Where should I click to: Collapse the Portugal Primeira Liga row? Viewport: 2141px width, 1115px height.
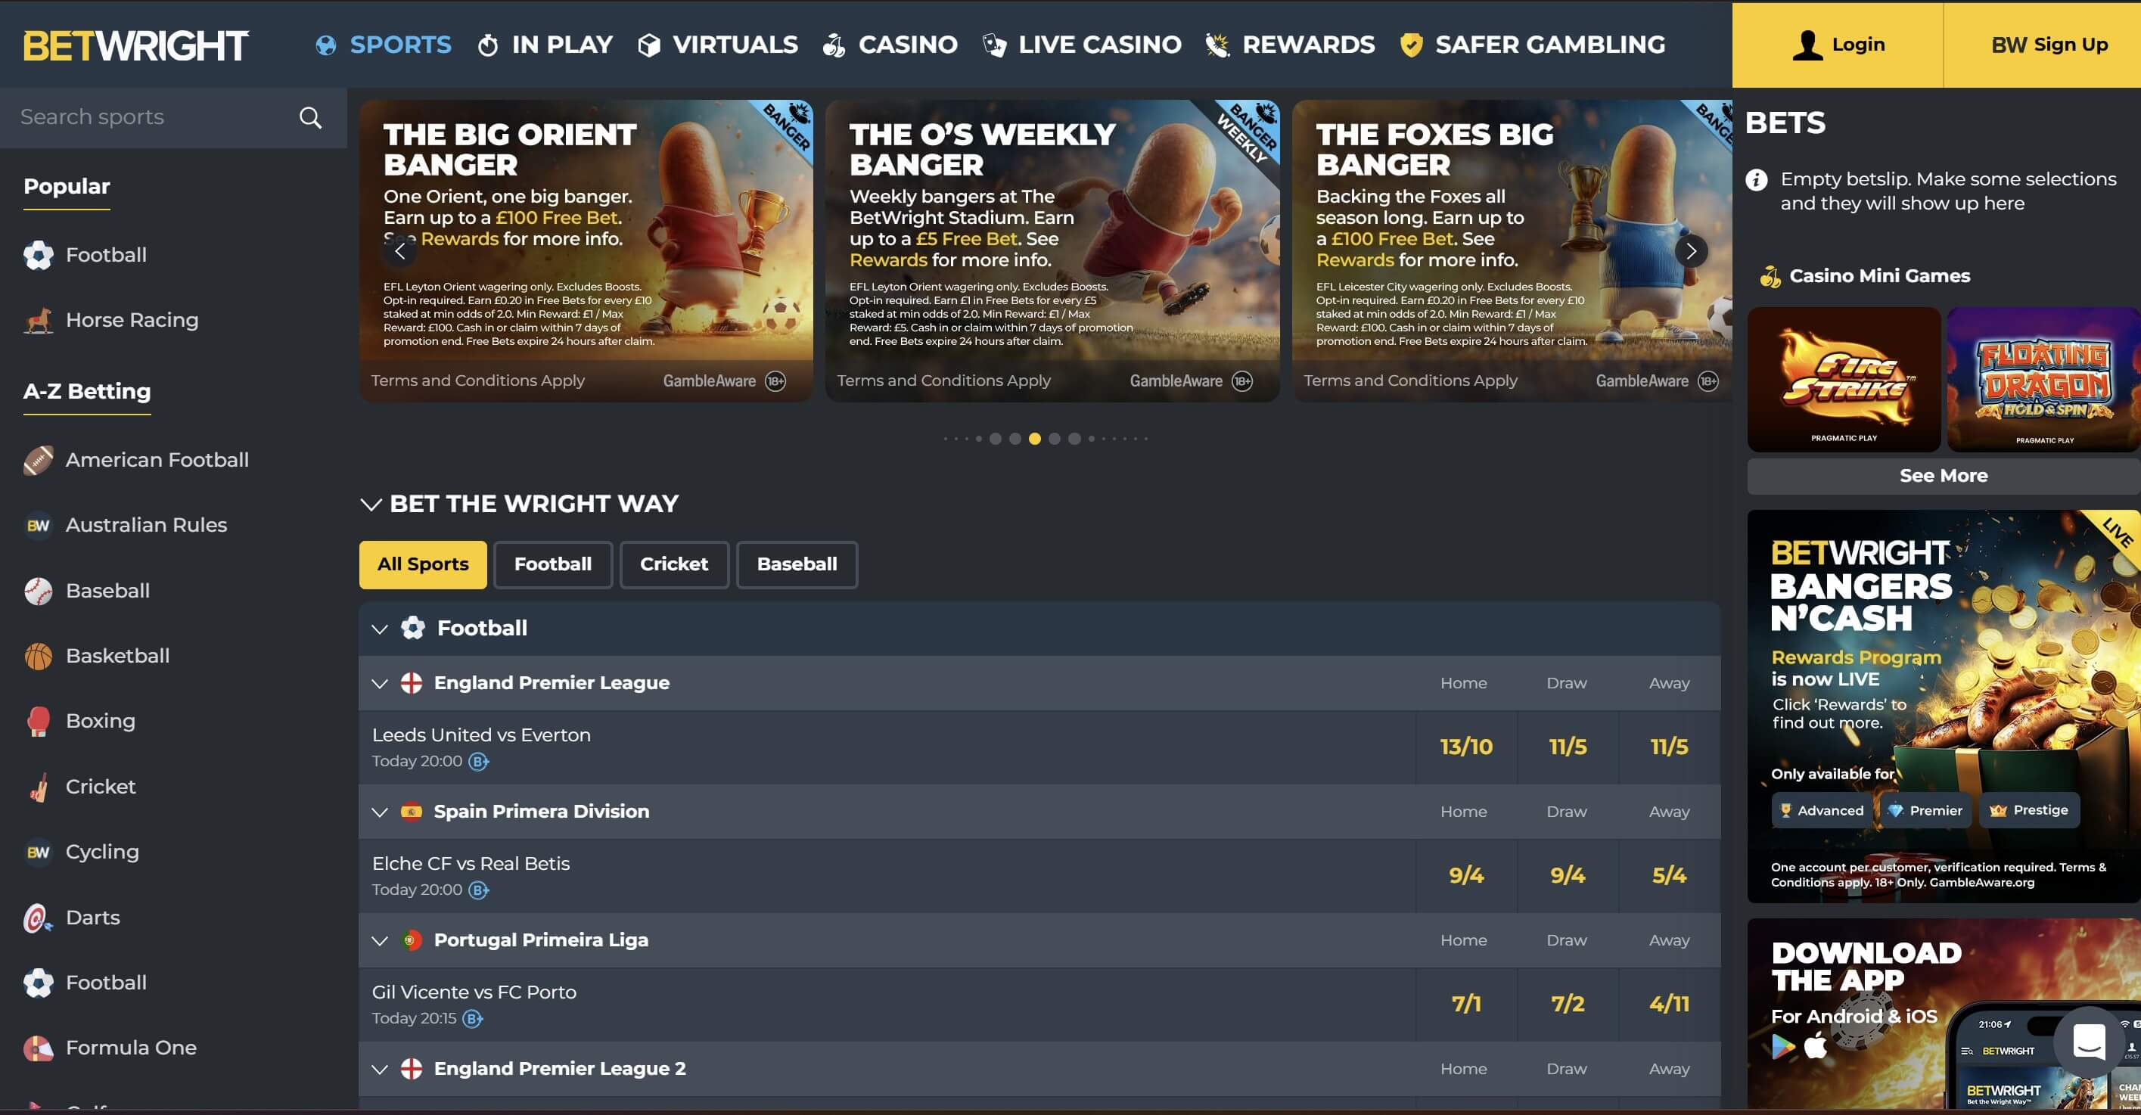coord(380,941)
